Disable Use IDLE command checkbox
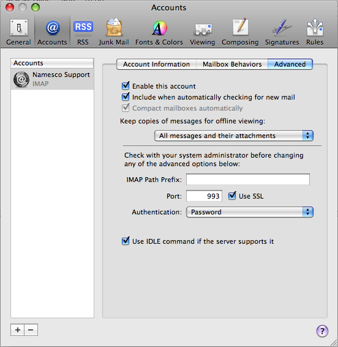The image size is (338, 347). pyautogui.click(x=126, y=241)
